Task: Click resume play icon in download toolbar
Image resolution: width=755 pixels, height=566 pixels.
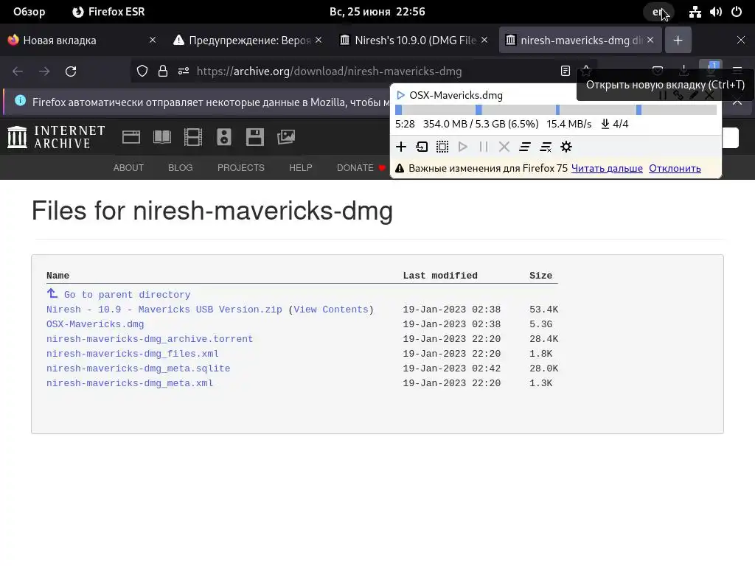Action: (463, 147)
